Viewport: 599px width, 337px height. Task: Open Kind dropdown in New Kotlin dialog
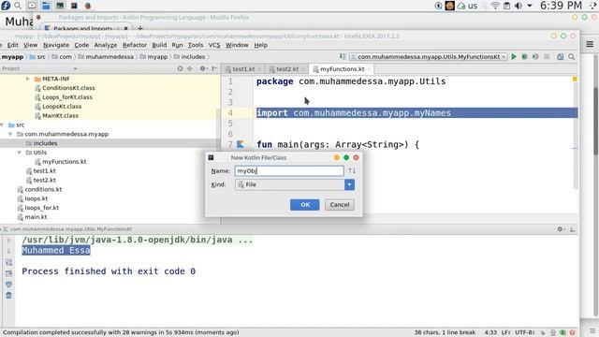[349, 184]
